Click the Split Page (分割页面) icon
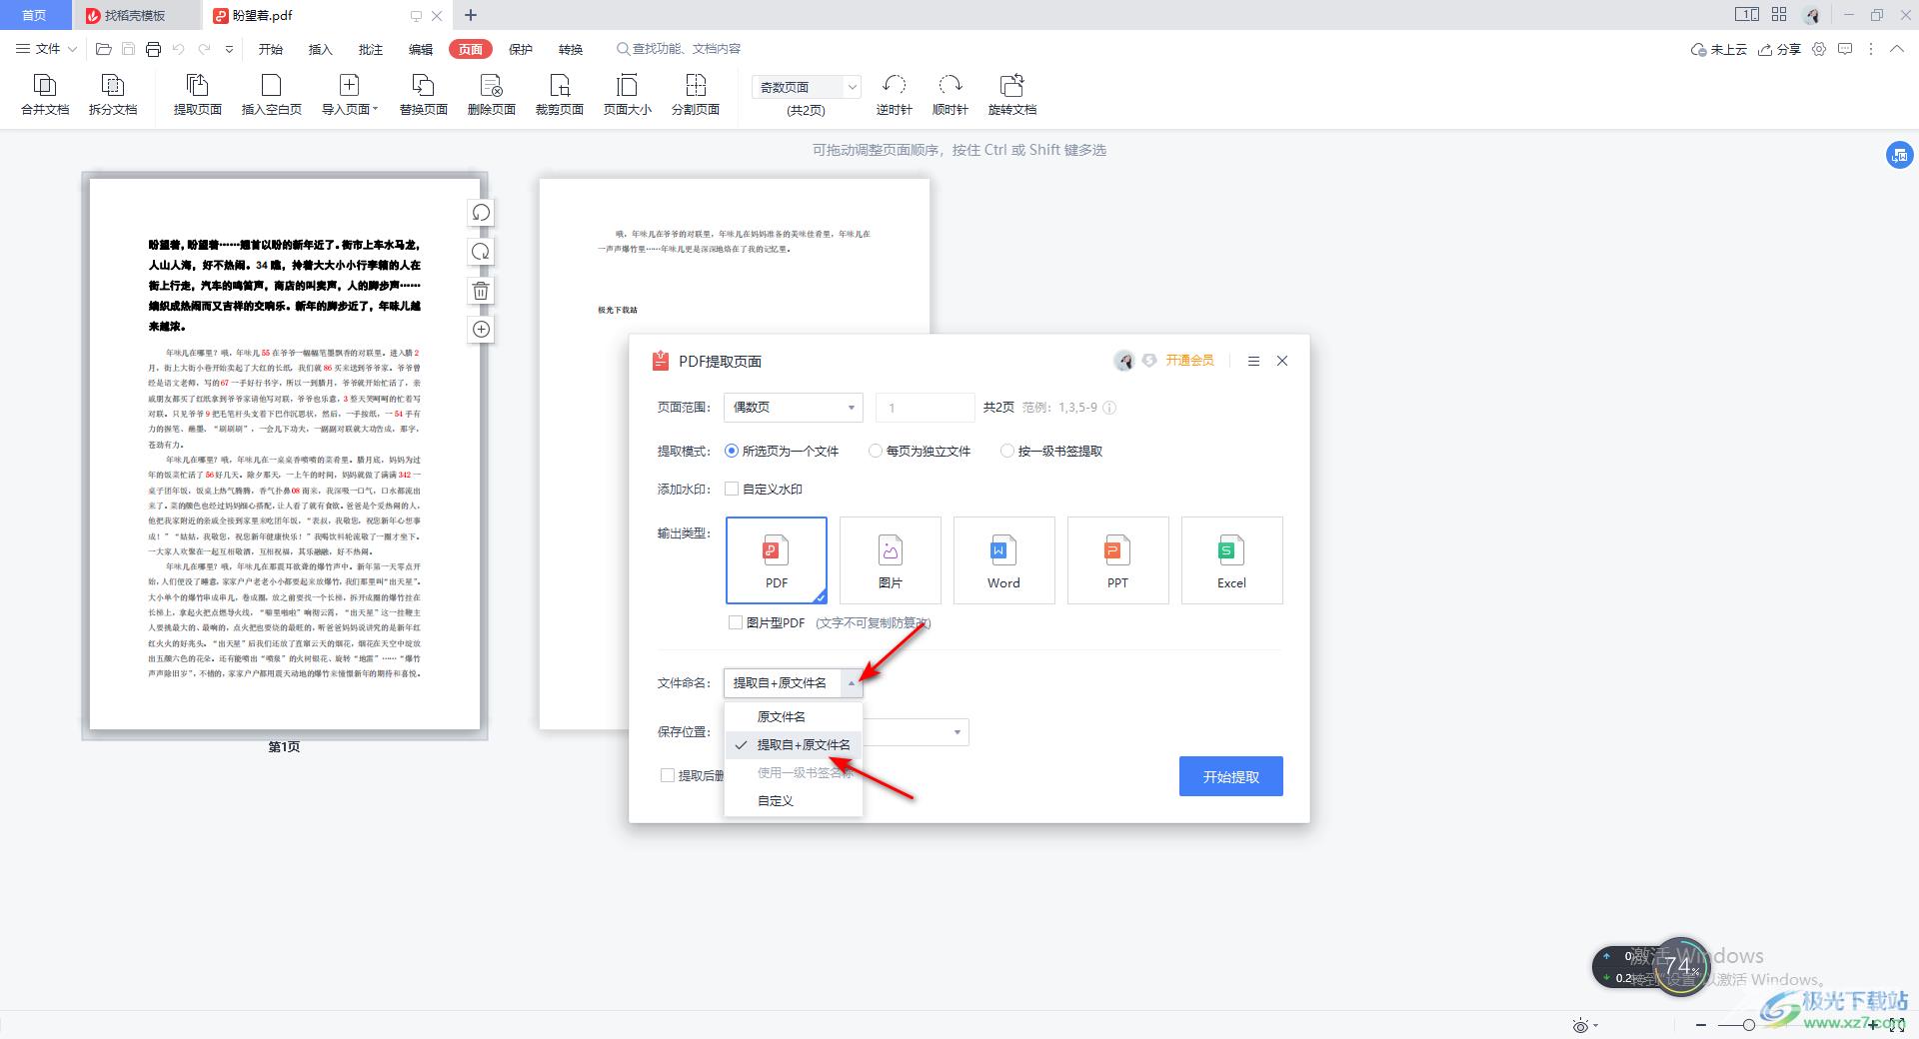The height and width of the screenshot is (1039, 1919). coord(696,95)
